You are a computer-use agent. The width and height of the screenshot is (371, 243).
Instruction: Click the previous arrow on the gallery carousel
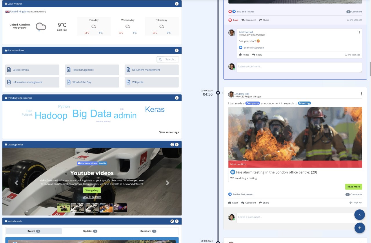[16, 183]
